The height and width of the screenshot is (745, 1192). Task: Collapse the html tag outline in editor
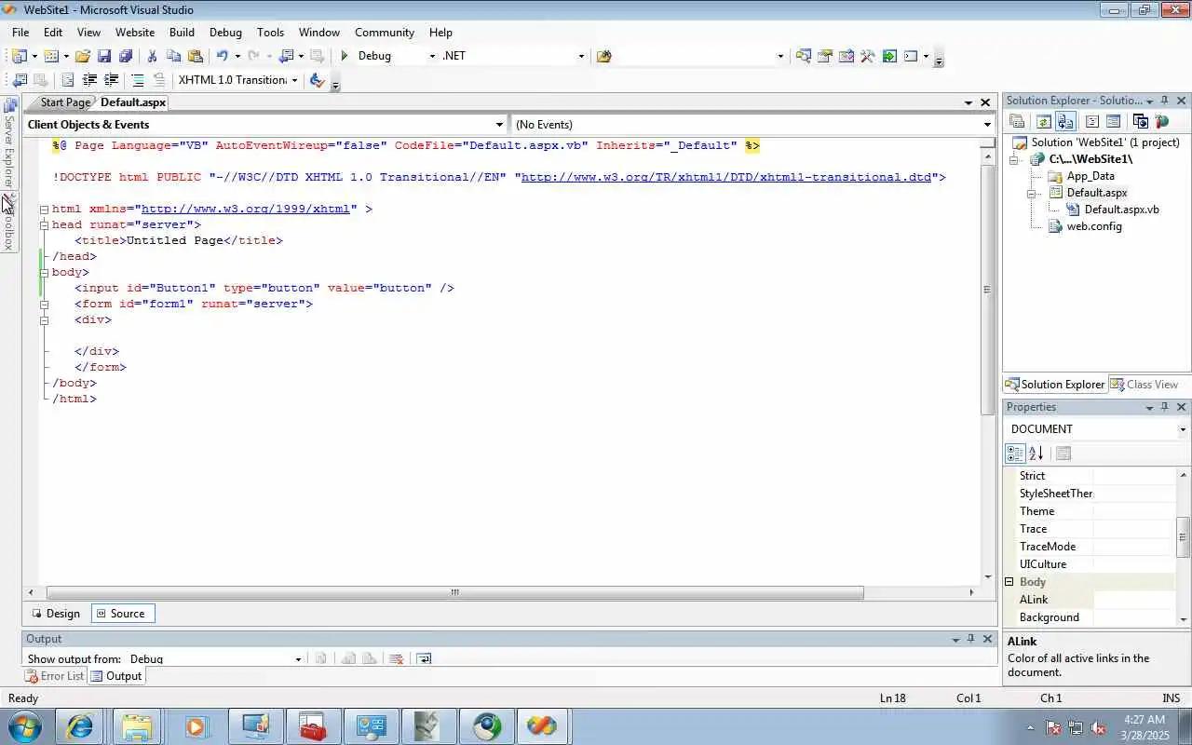tap(44, 210)
